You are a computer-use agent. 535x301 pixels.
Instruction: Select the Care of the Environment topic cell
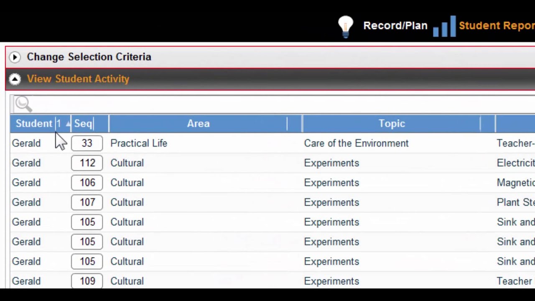click(x=356, y=143)
